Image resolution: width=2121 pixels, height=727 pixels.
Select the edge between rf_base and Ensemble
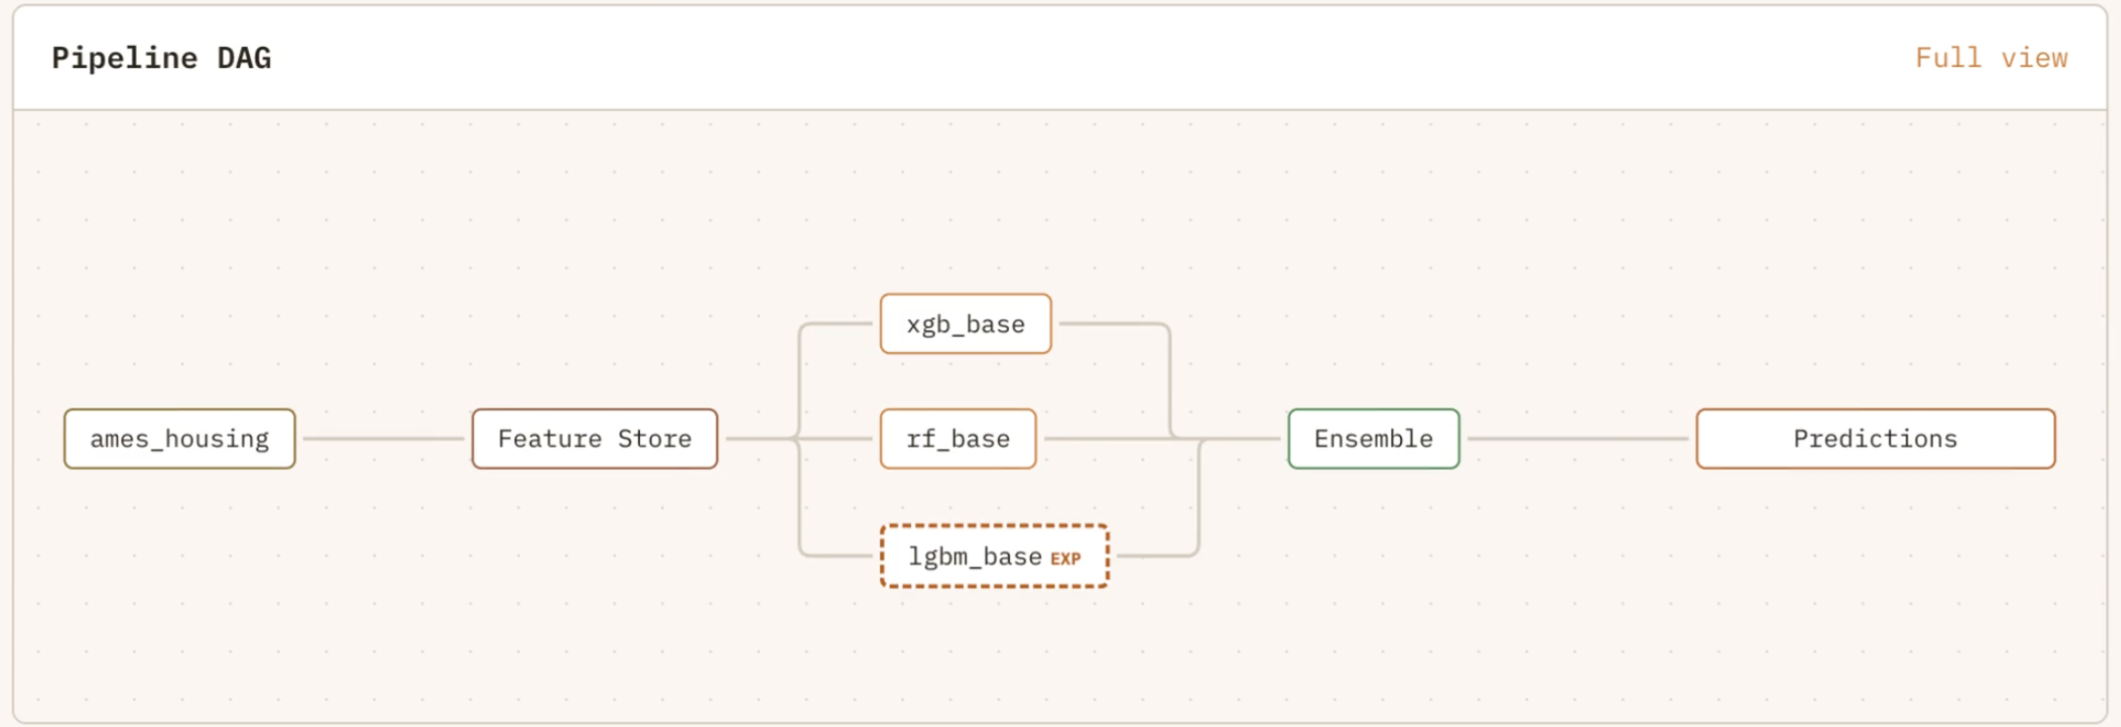click(x=1102, y=439)
